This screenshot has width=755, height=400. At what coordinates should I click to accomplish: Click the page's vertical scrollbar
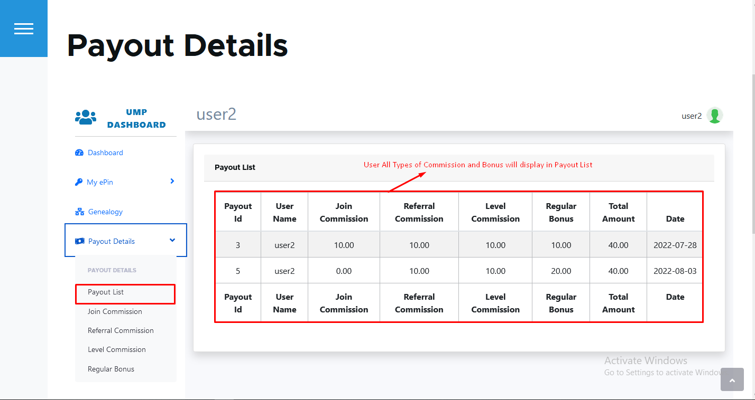752,153
